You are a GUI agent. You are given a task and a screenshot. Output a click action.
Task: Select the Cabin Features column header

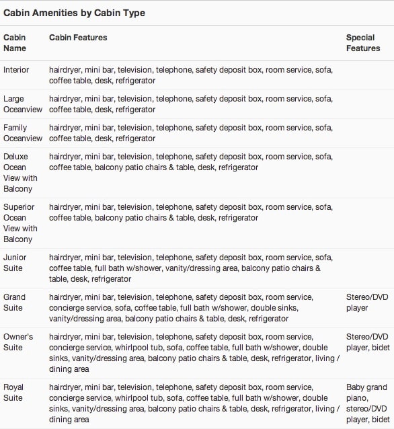click(78, 38)
